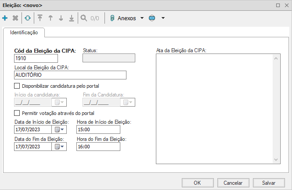This screenshot has width=292, height=190.
Task: Go to next record down arrow
Action: (x=61, y=18)
